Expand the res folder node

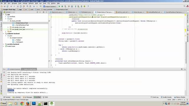tap(6, 32)
